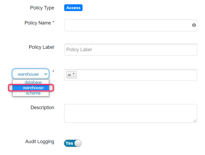Click the Policy Name info icon
Screen dimensions: 205x155
(x=194, y=25)
